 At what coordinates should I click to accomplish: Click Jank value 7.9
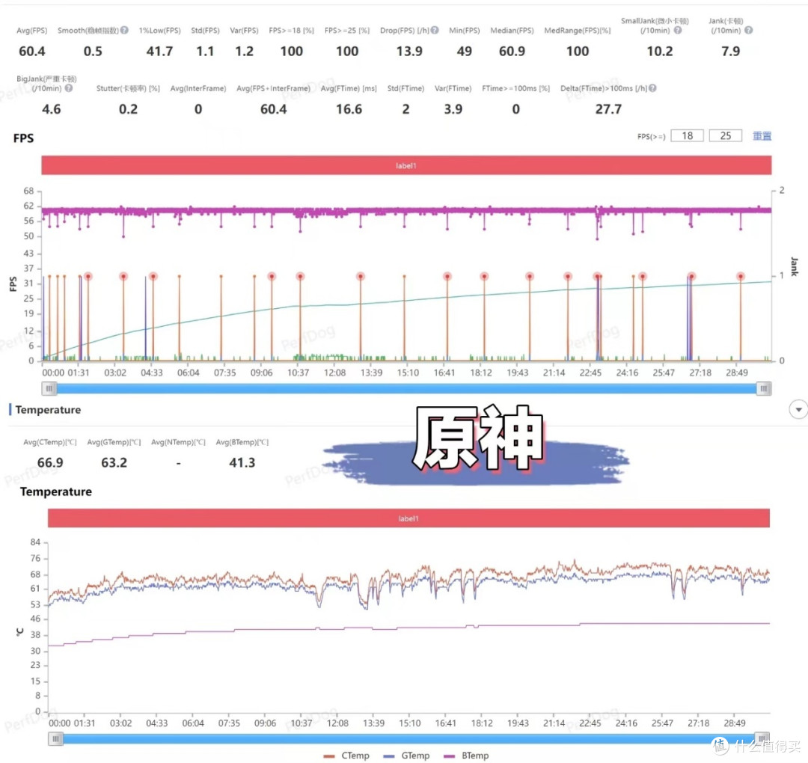731,52
